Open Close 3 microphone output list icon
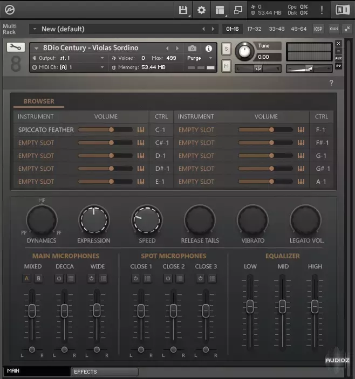Viewport: 355px width, 379px height. (213, 278)
